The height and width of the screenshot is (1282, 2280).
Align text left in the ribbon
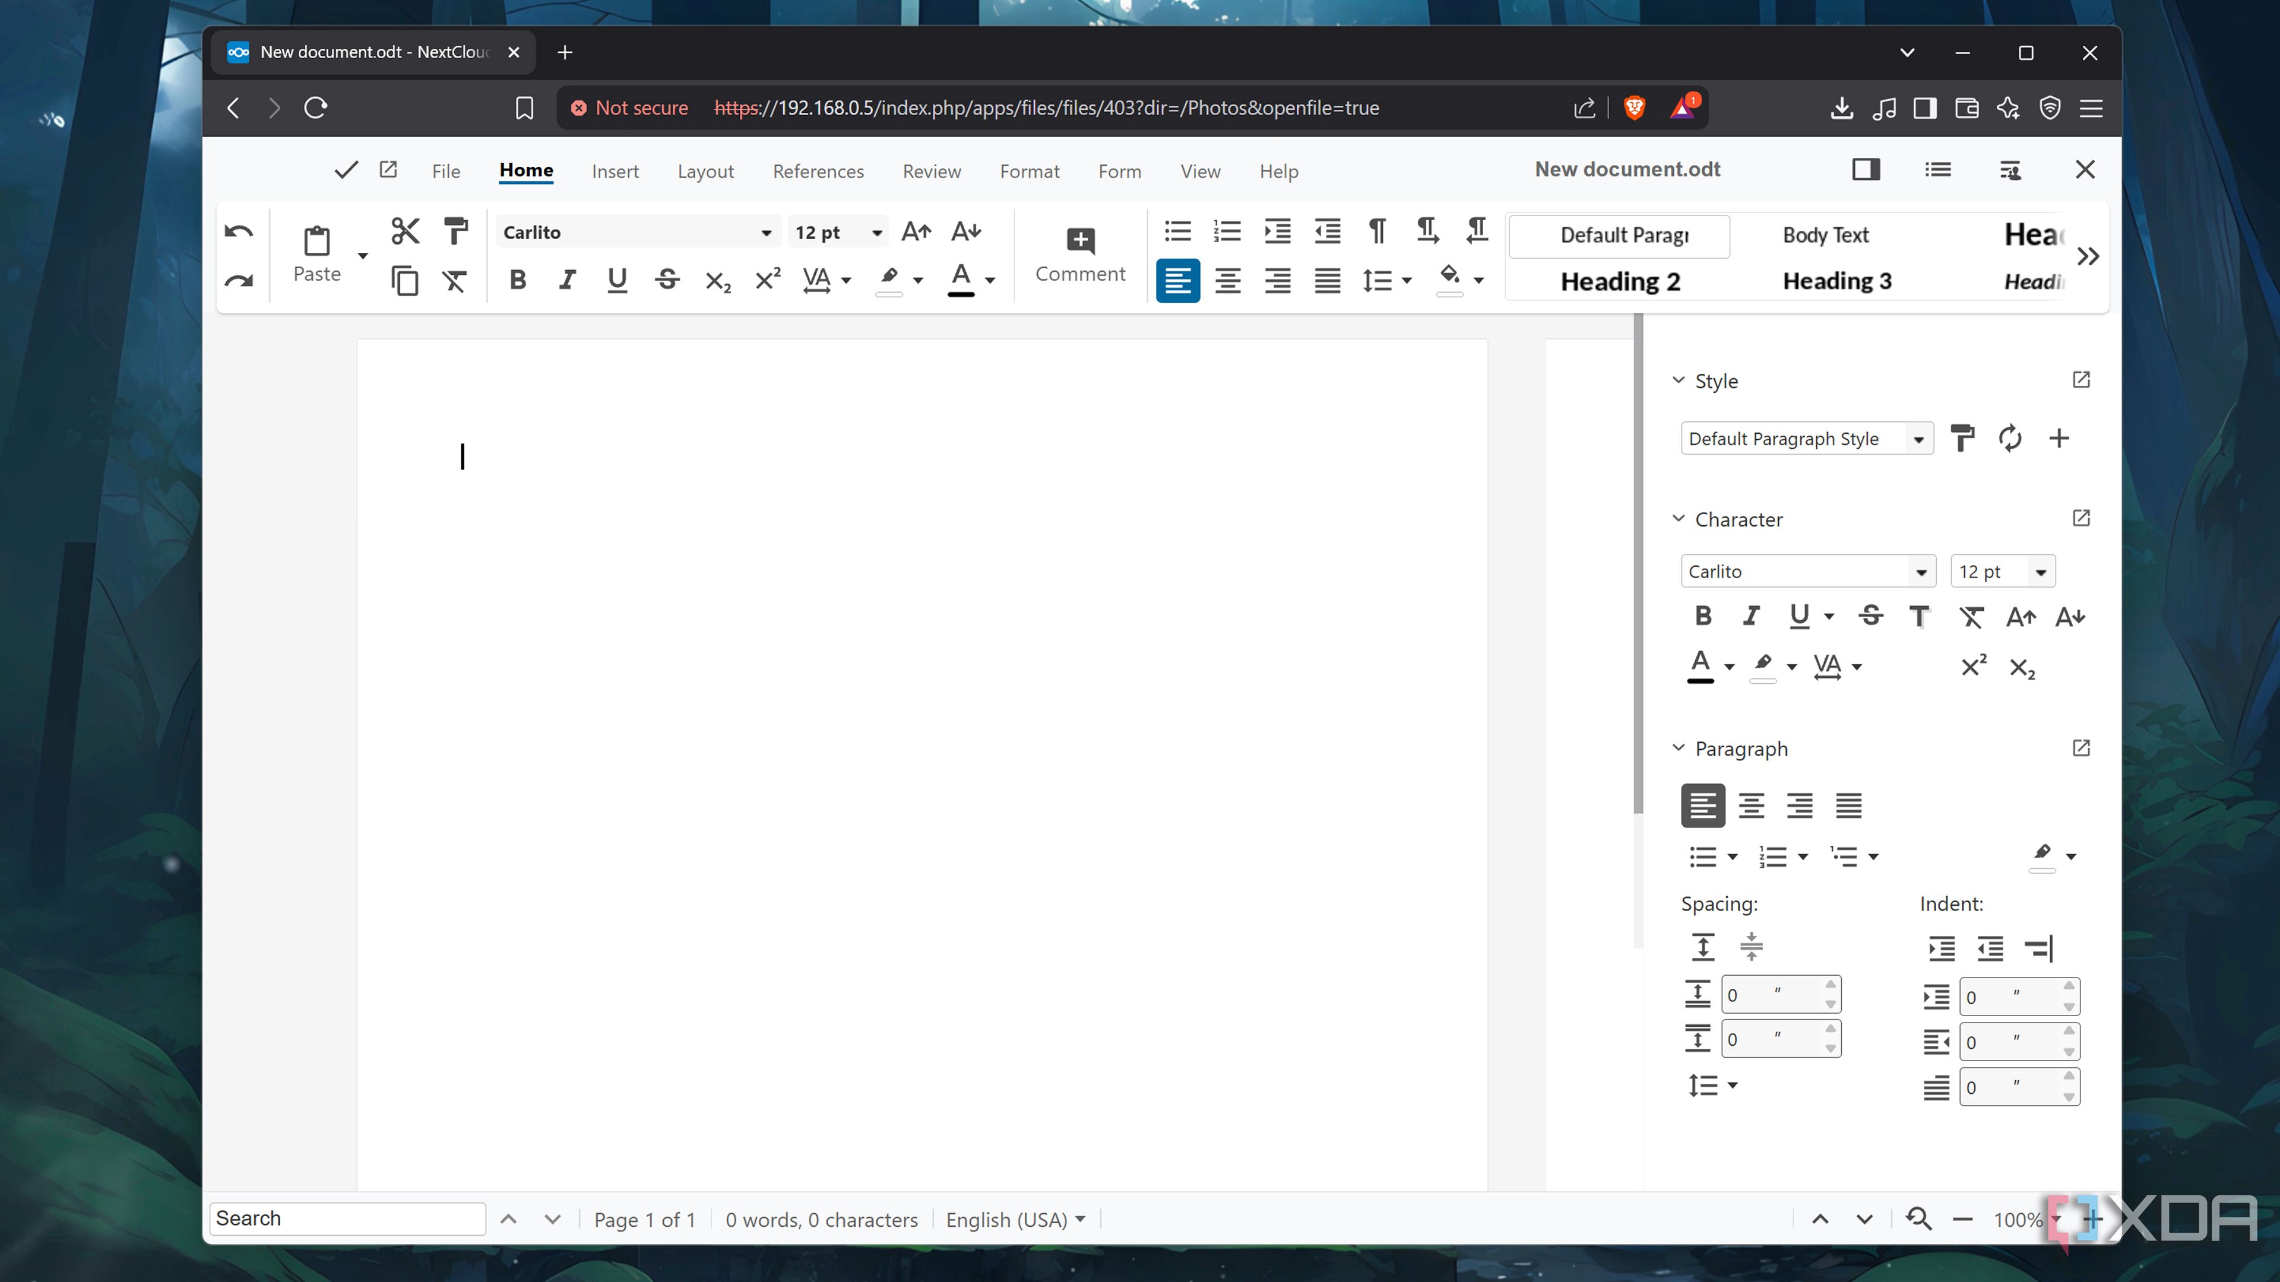click(1177, 281)
